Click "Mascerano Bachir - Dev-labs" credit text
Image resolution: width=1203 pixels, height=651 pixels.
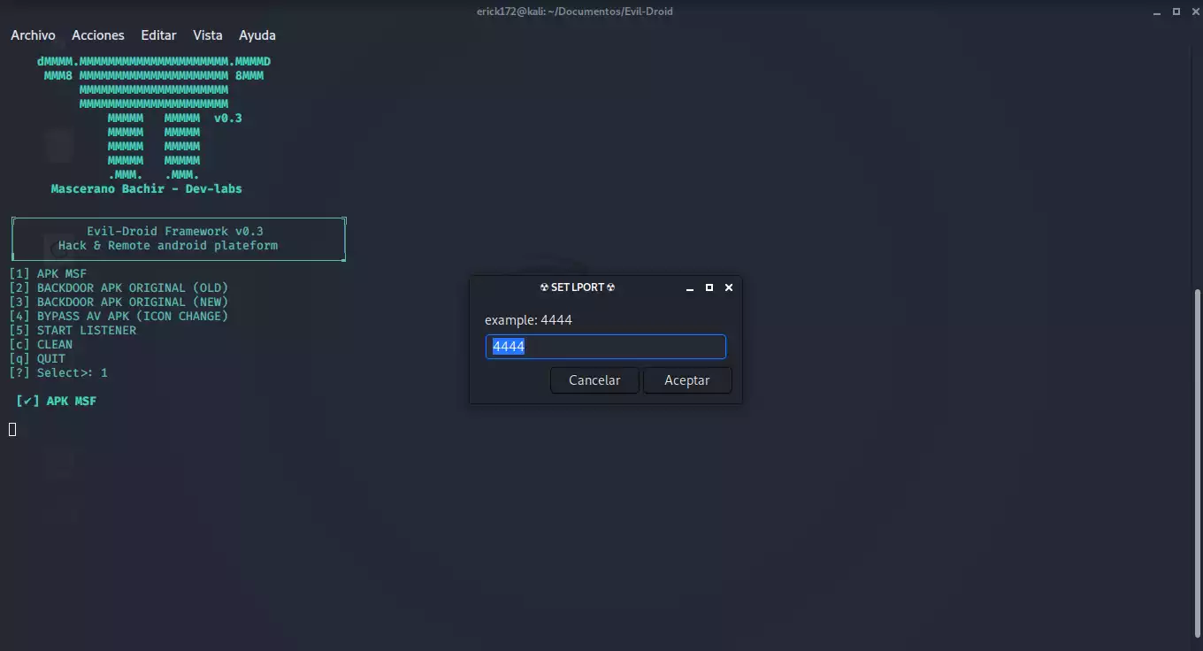pos(147,188)
